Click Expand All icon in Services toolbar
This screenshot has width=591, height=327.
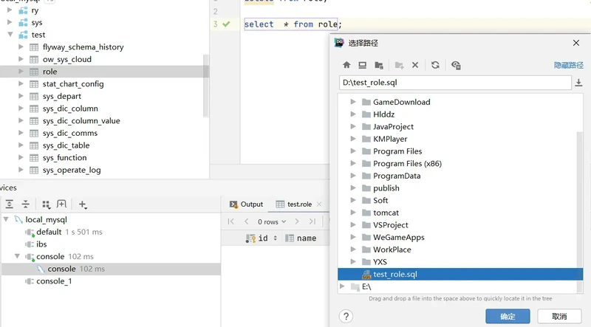pos(10,204)
